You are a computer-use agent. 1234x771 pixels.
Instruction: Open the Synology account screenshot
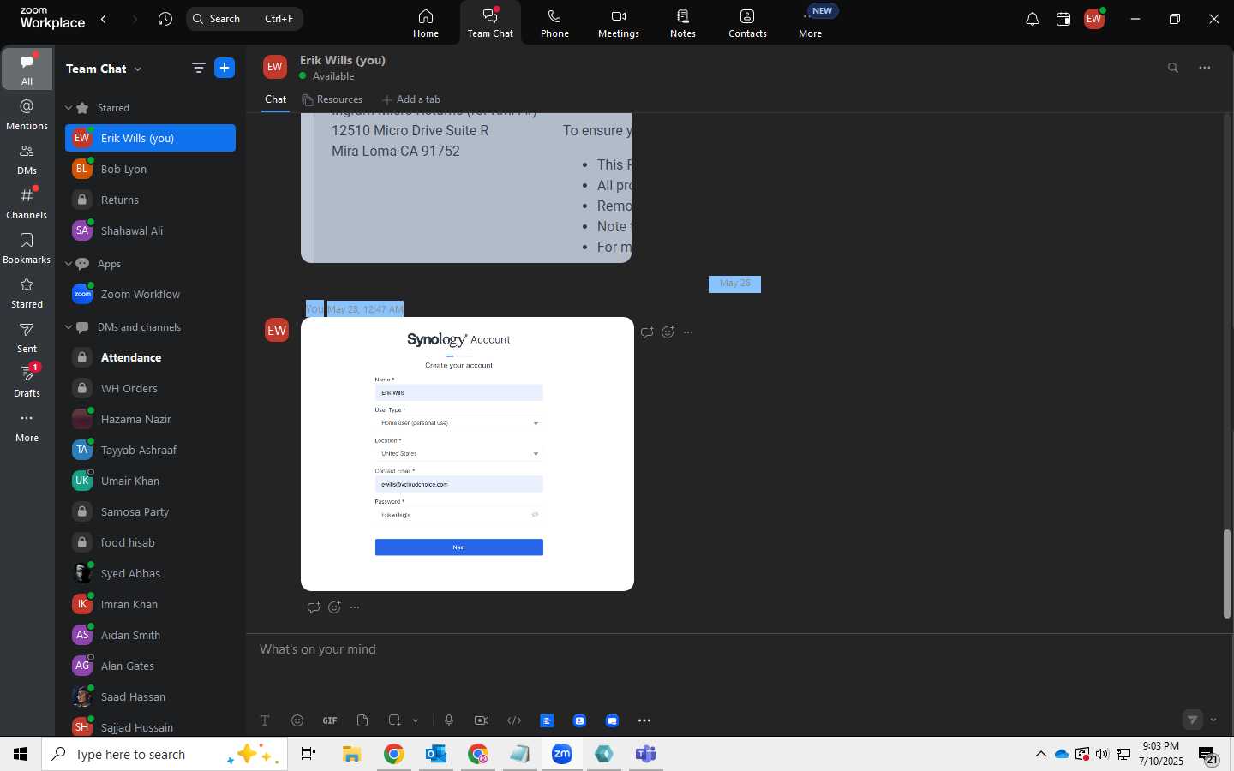coord(467,454)
